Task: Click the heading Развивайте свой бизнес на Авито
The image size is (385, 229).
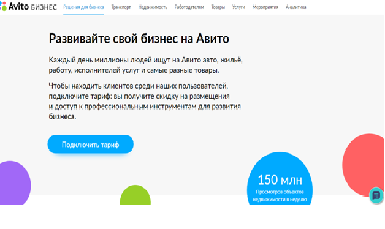Action: tap(139, 39)
